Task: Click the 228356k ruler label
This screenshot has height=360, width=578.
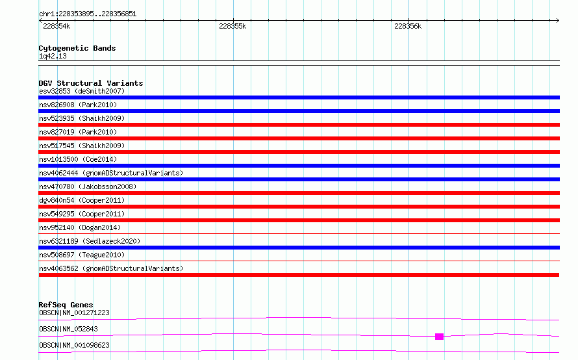Action: tap(408, 26)
